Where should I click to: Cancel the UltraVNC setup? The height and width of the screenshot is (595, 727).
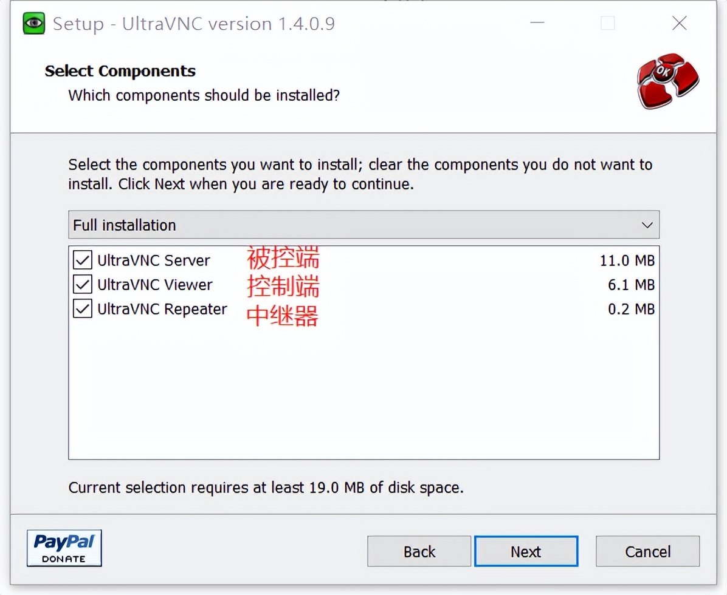[x=647, y=551]
